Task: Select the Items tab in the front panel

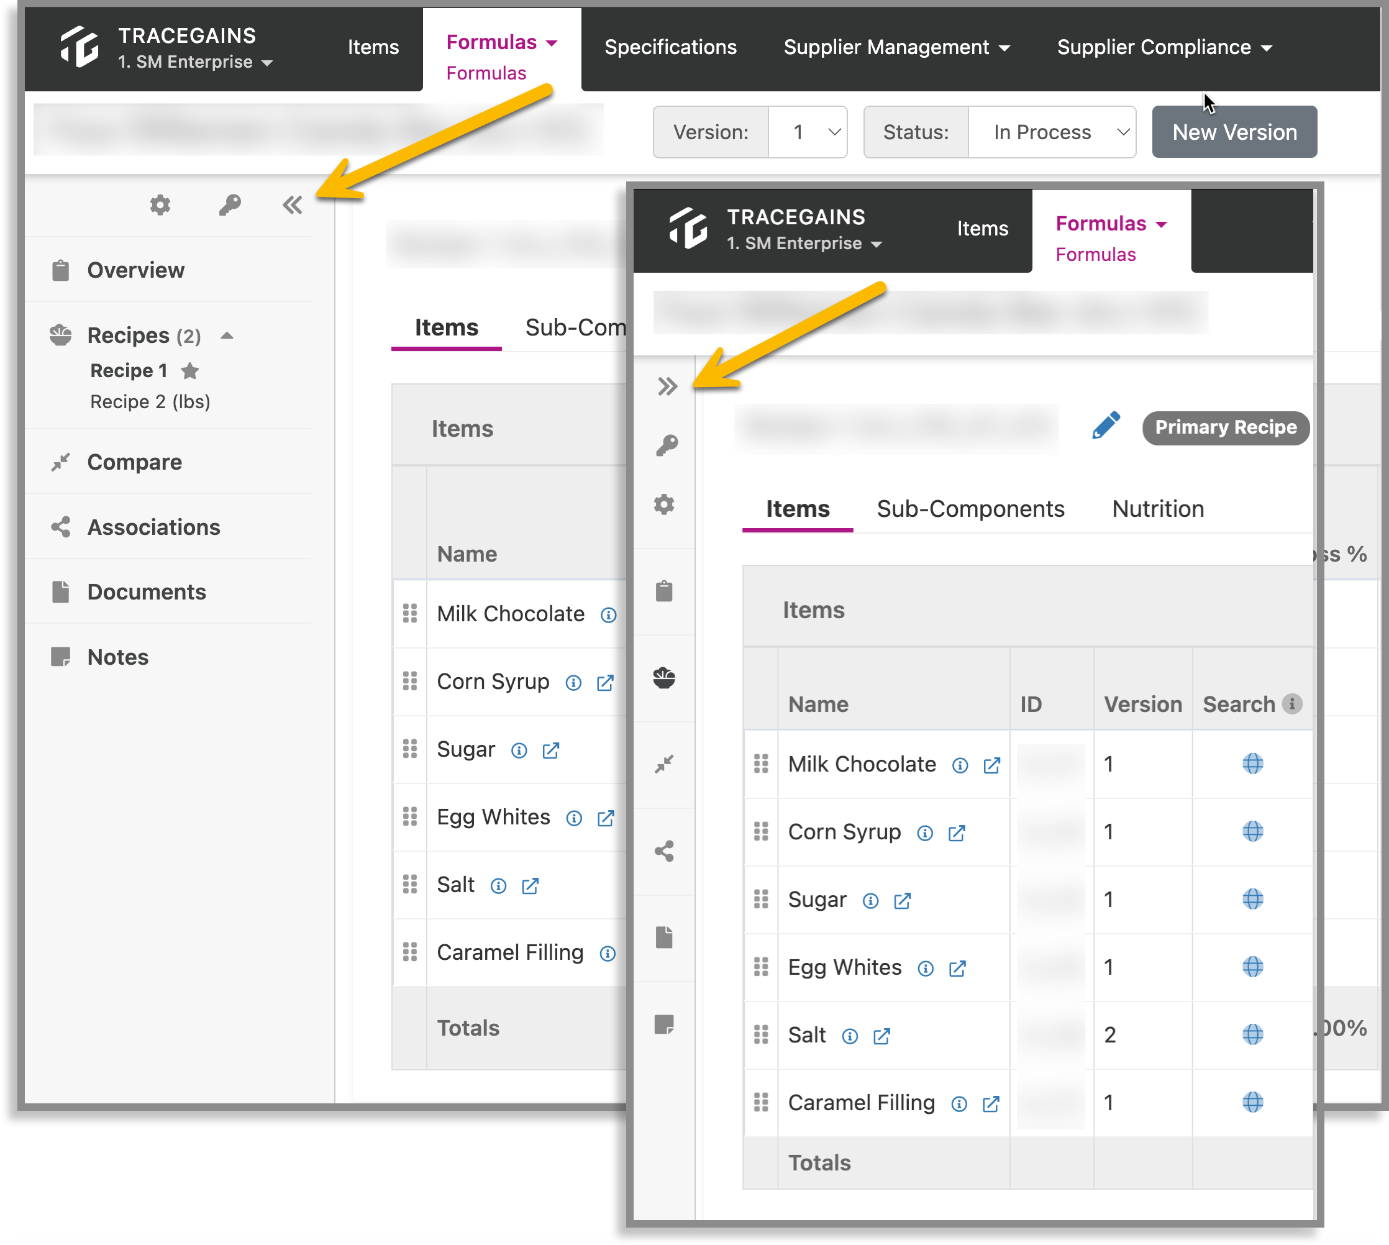Action: tap(798, 509)
